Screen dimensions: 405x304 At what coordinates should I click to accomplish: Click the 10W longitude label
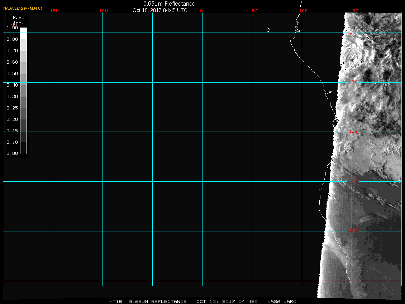coord(104,11)
